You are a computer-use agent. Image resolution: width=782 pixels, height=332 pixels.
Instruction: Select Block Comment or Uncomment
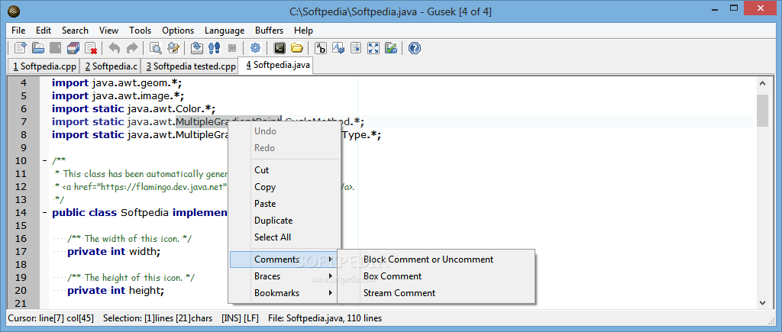[436, 259]
